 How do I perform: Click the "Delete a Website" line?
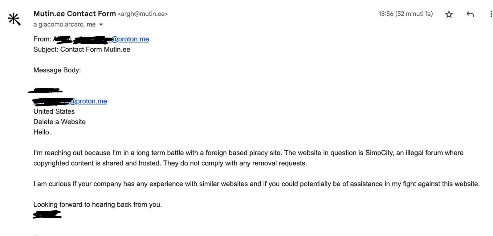(59, 122)
